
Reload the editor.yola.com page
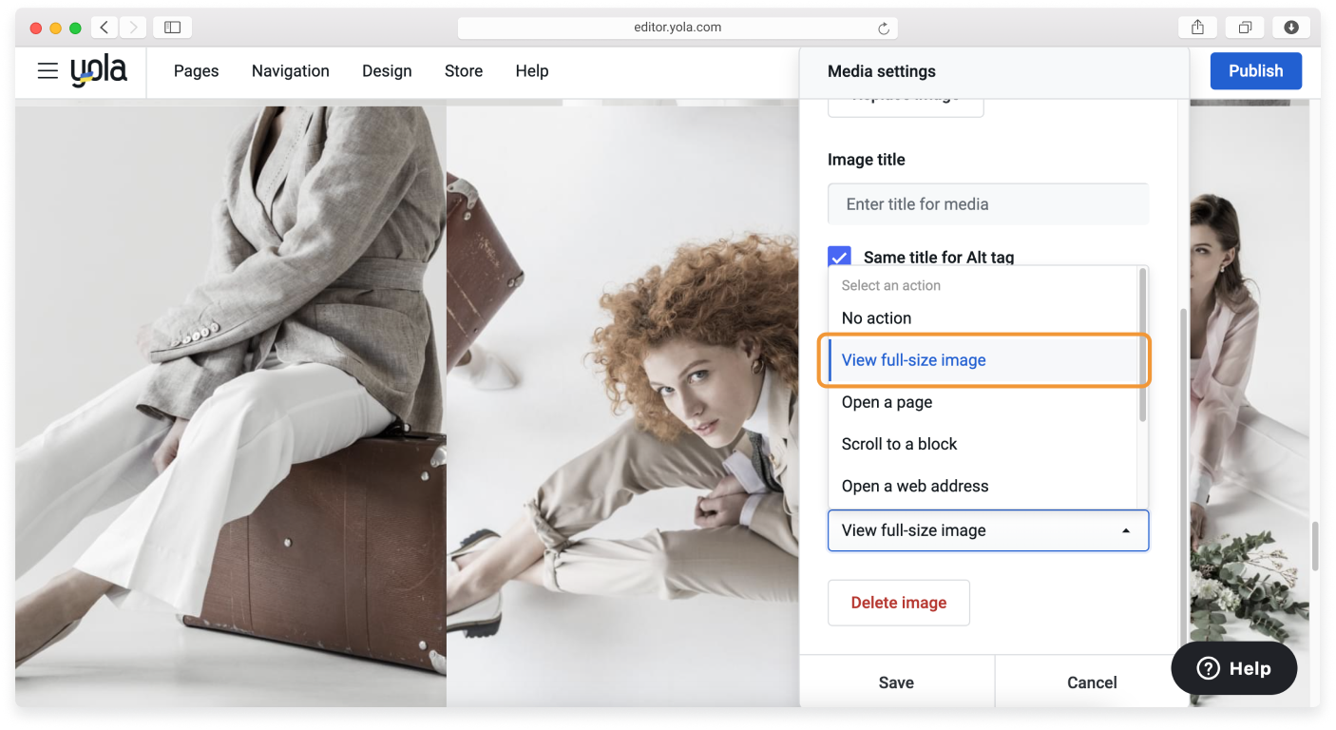click(886, 27)
